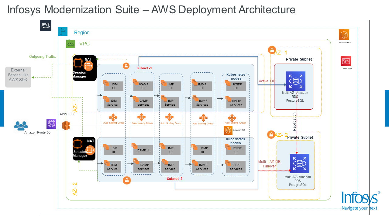Click the lock icon beside Subnet -1
This screenshot has width=389, height=218.
(126, 66)
